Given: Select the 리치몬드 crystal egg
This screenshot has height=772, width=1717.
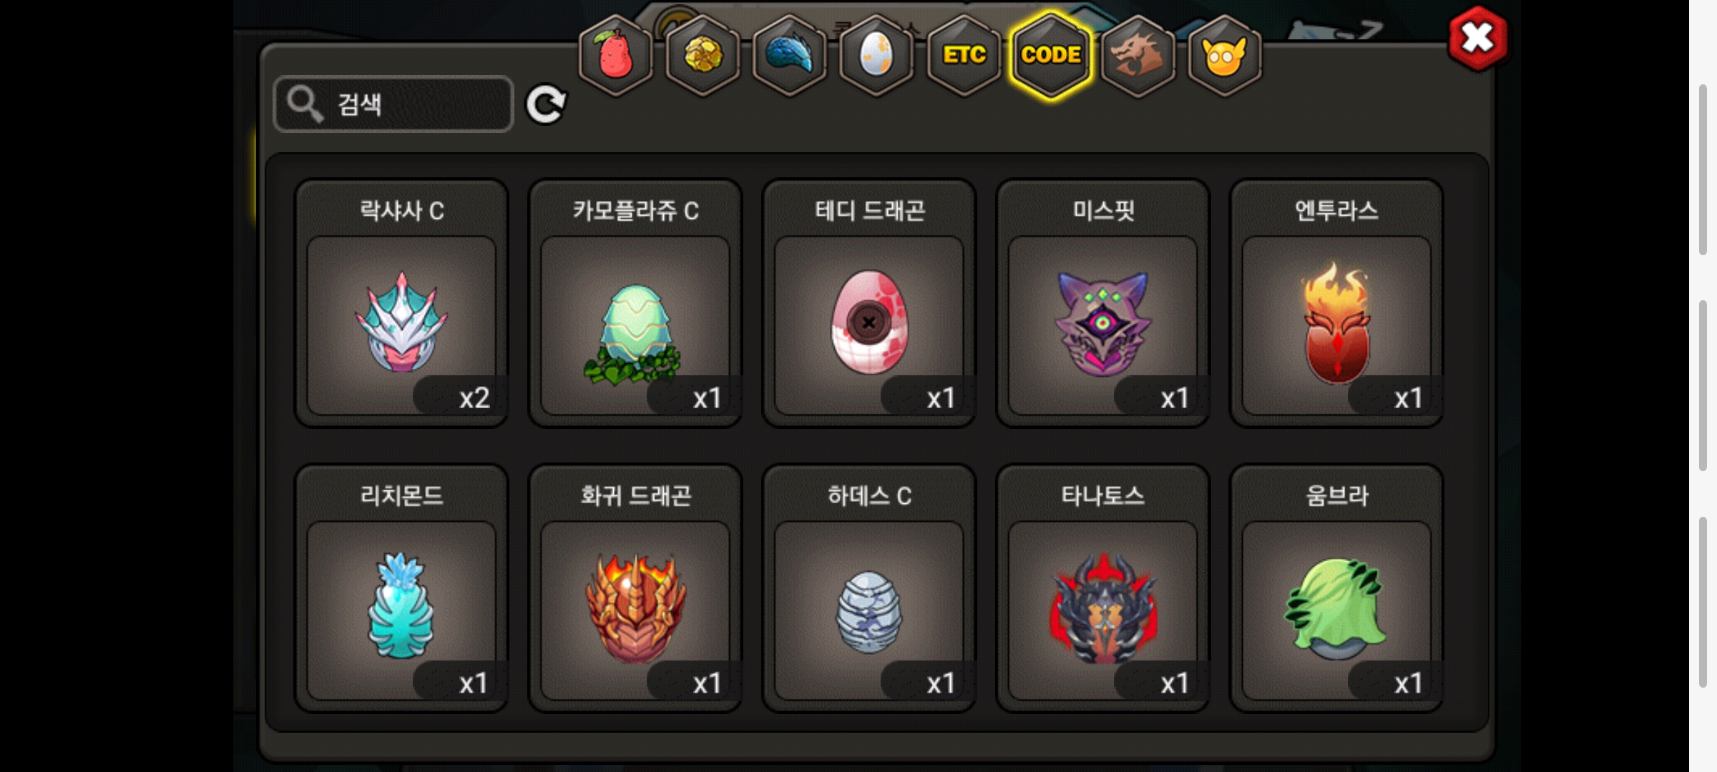Looking at the screenshot, I should (401, 588).
